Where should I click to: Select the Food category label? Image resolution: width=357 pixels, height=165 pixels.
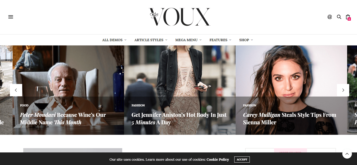pos(24,105)
